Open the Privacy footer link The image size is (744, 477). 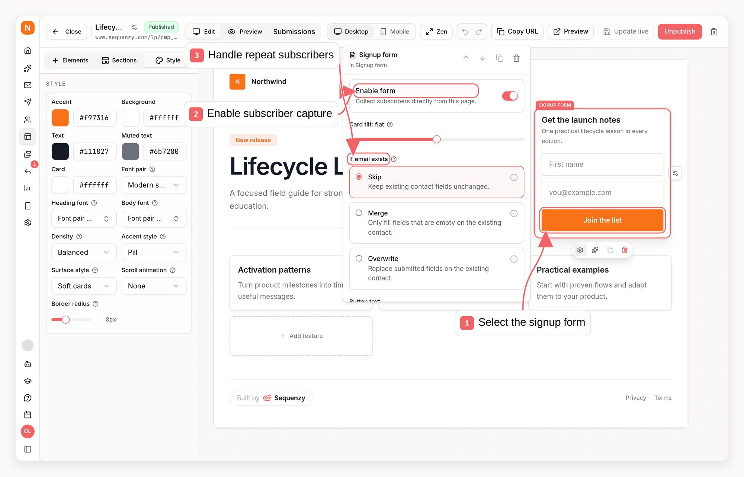pos(636,398)
